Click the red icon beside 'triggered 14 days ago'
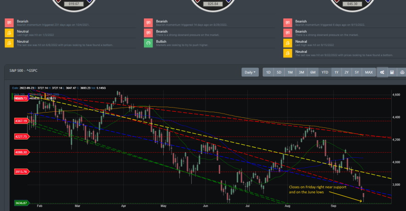Screen dimensions: 406x211 click(149, 23)
